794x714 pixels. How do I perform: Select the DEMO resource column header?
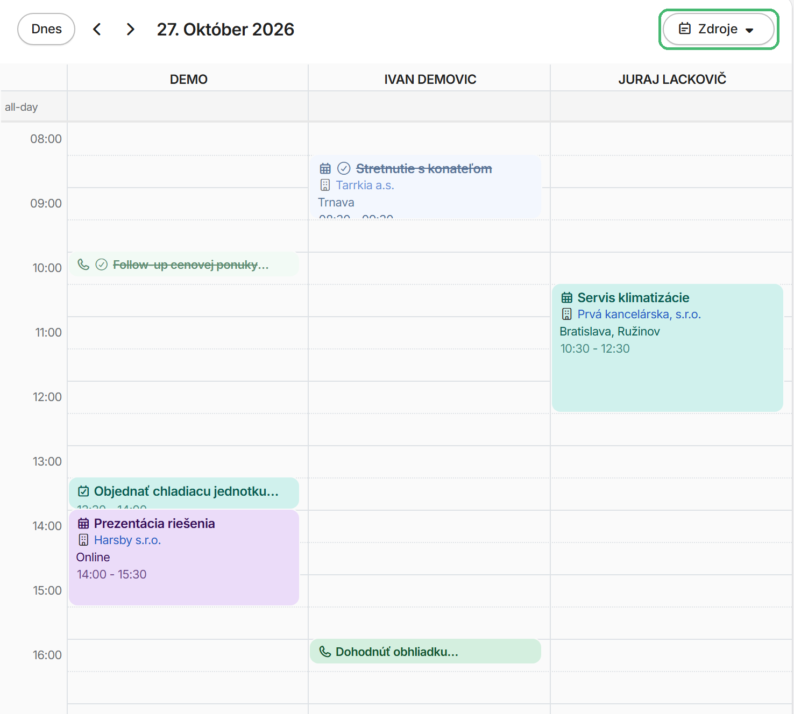(188, 79)
